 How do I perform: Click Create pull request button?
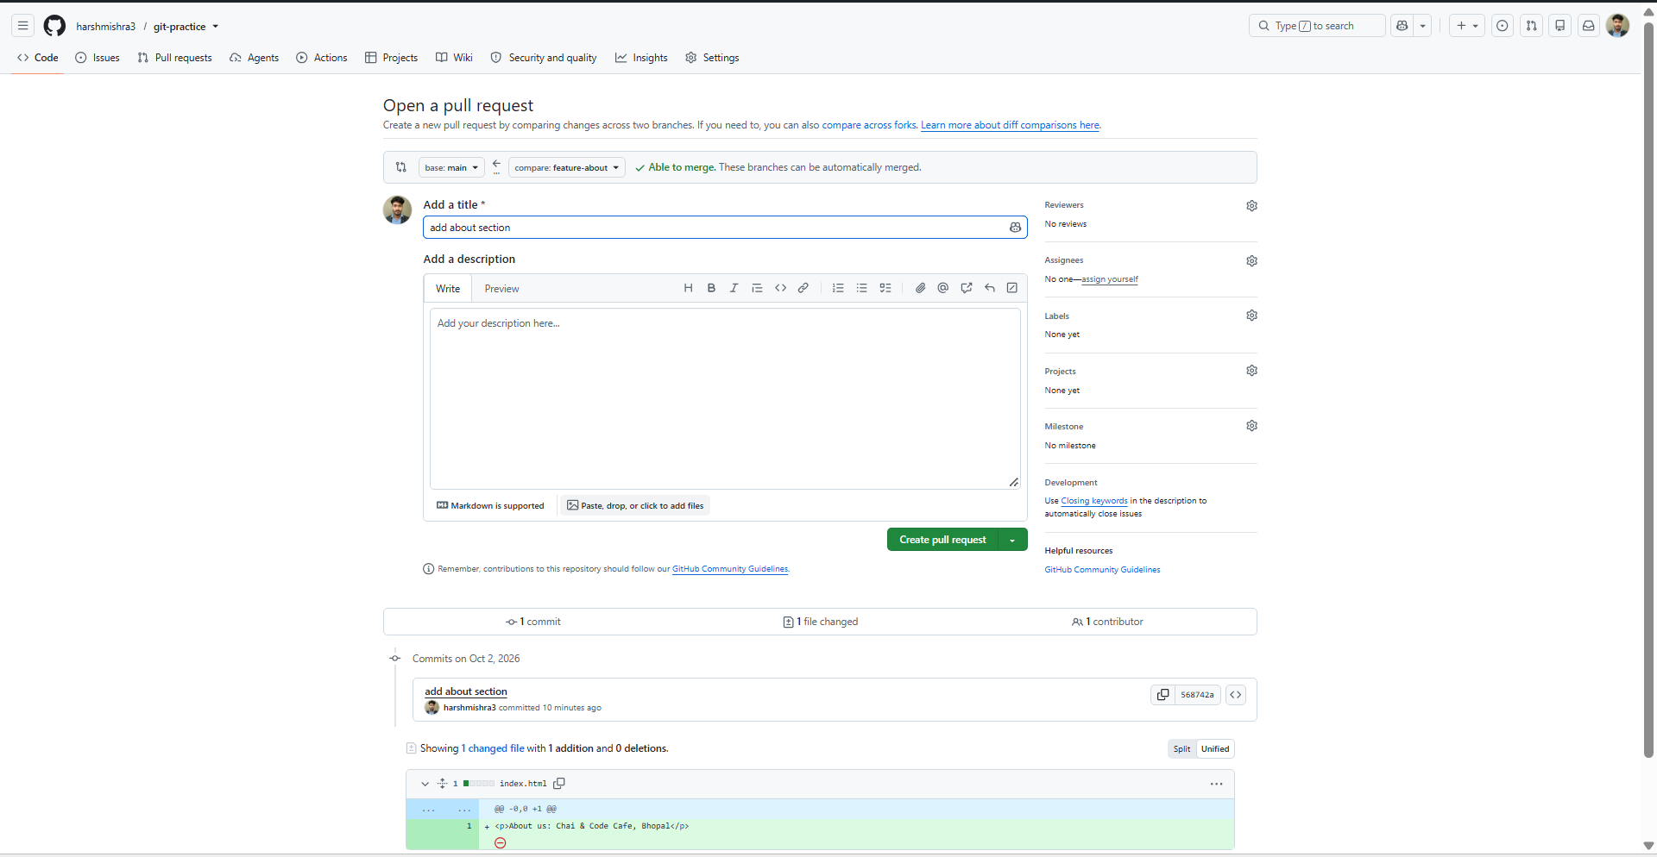tap(942, 540)
